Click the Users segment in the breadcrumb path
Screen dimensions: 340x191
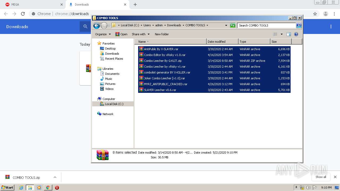147,25
